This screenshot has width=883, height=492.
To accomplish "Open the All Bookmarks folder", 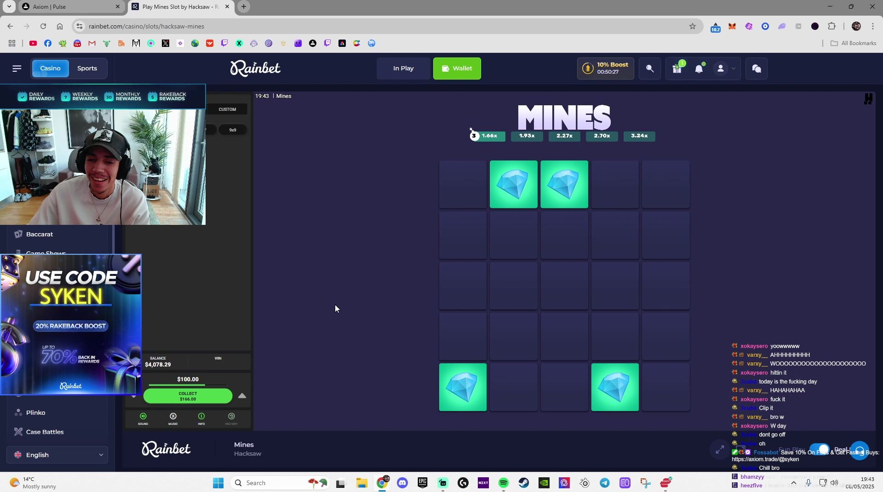I will tap(854, 43).
